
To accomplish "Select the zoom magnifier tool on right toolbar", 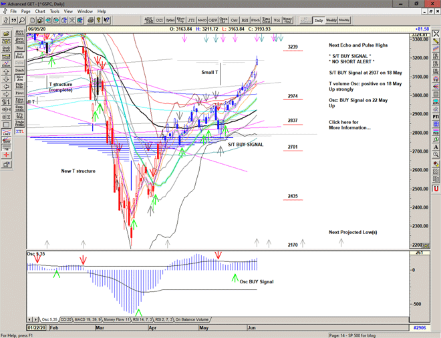I will 436,154.
